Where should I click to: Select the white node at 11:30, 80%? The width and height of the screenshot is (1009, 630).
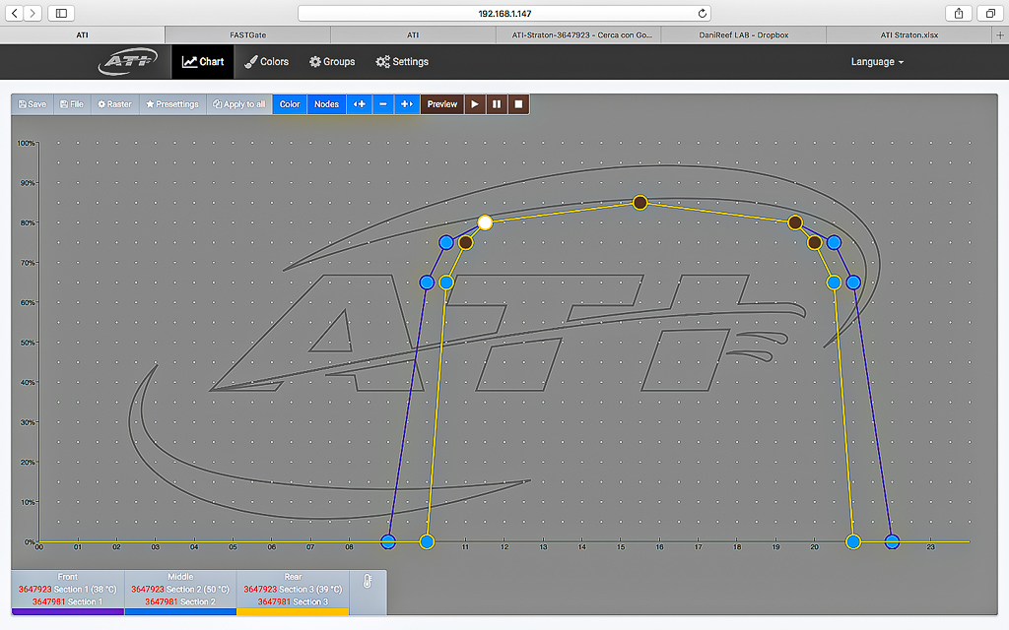click(x=485, y=222)
